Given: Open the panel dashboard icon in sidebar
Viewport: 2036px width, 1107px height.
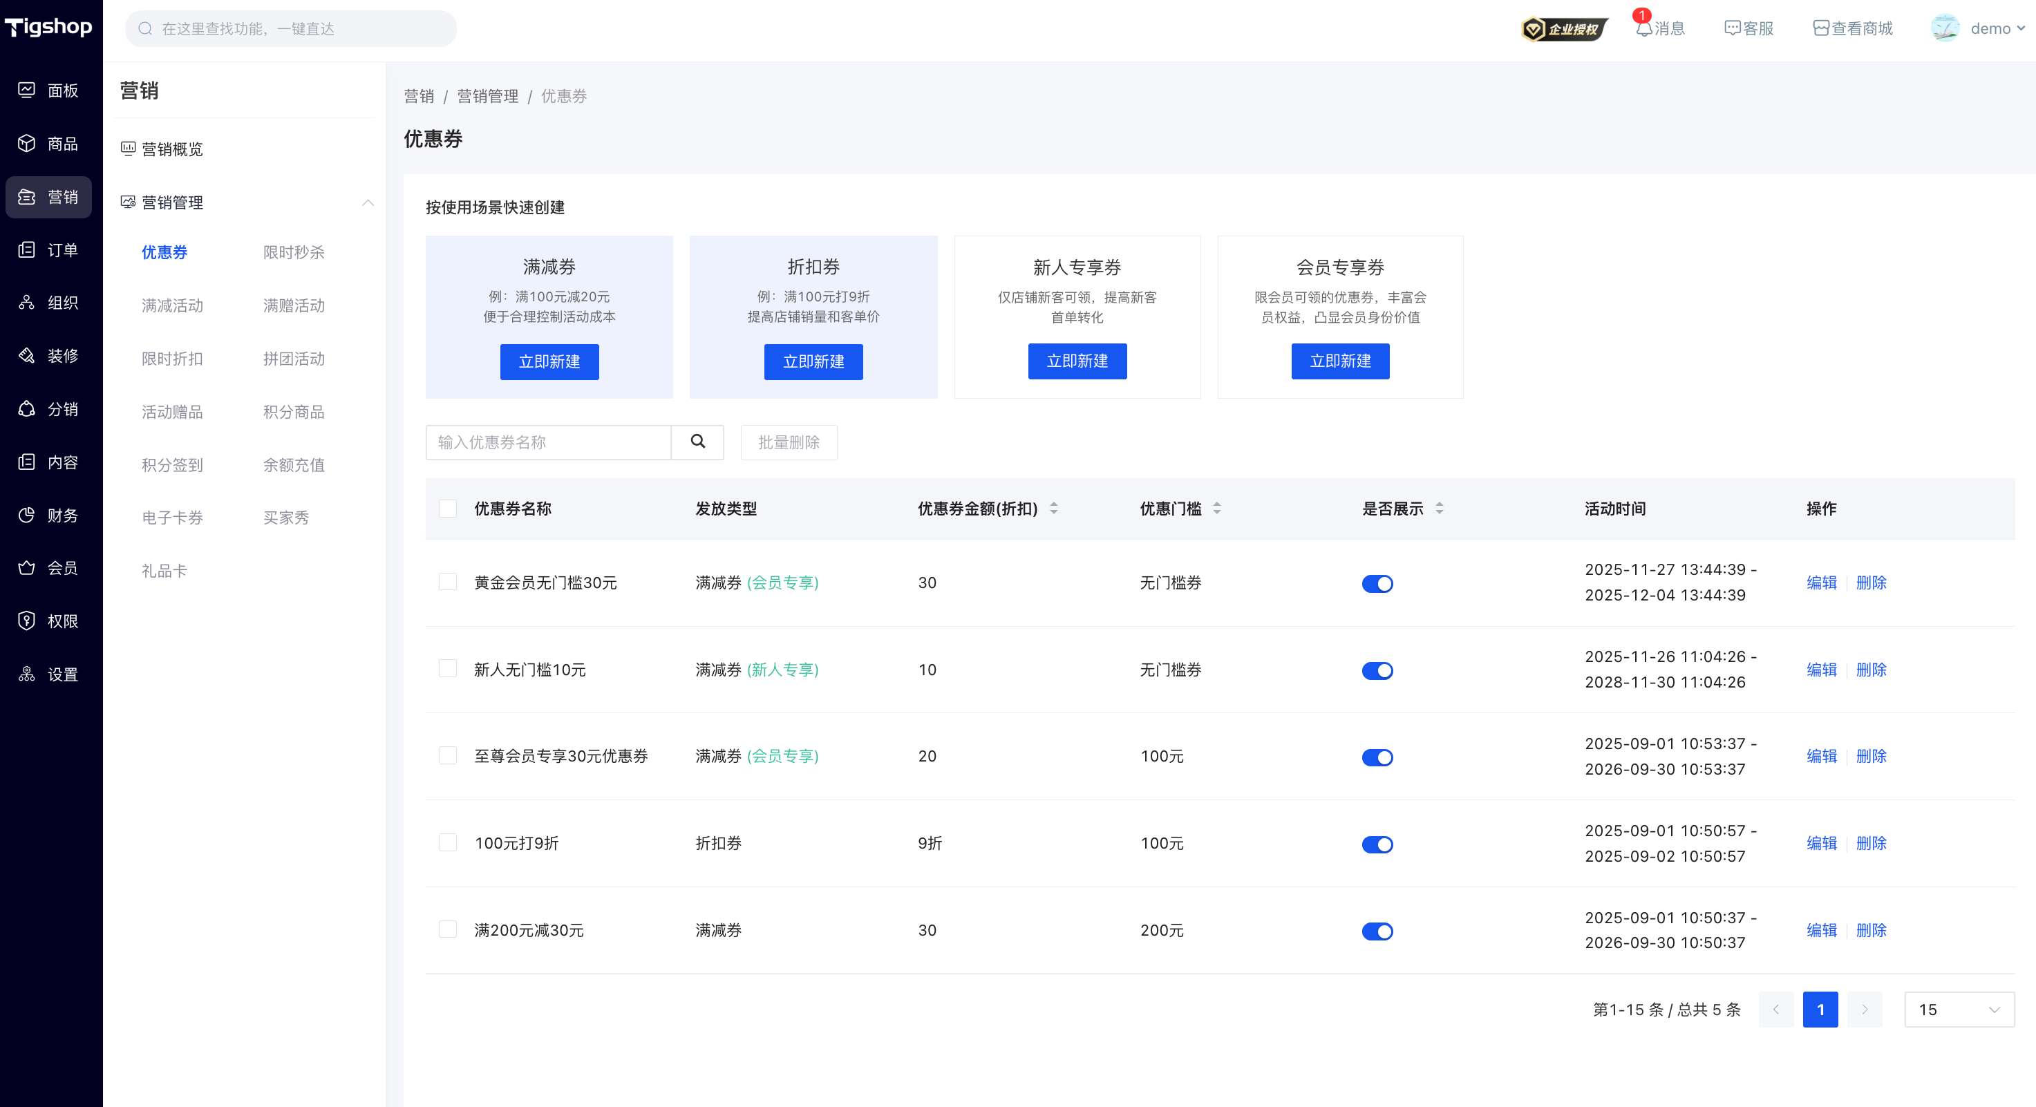Looking at the screenshot, I should [27, 90].
